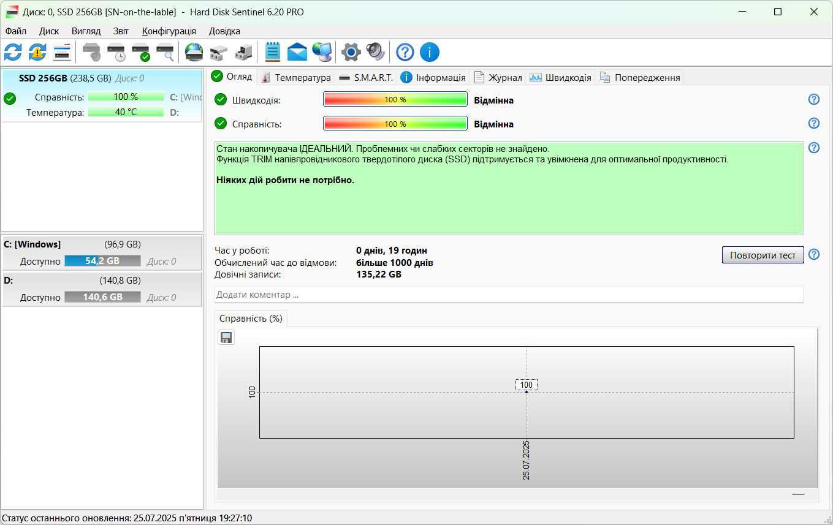Click help icon next to Швидкодія bar

click(814, 99)
